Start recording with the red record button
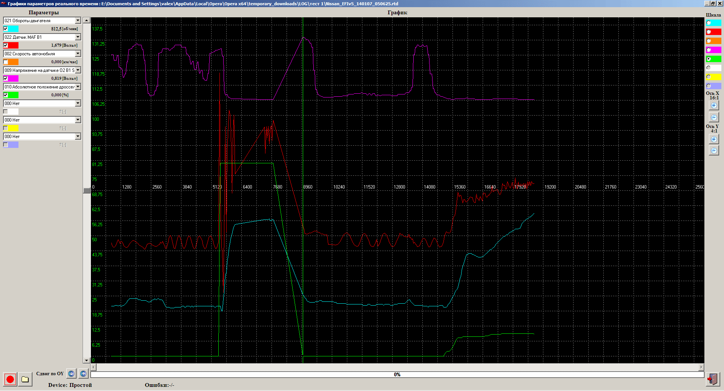 click(x=10, y=379)
